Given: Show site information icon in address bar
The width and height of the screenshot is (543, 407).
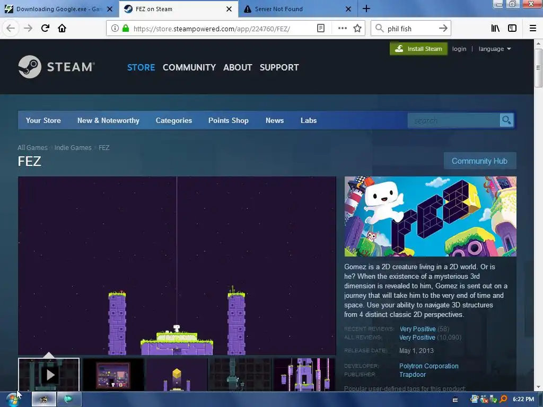Looking at the screenshot, I should (115, 29).
